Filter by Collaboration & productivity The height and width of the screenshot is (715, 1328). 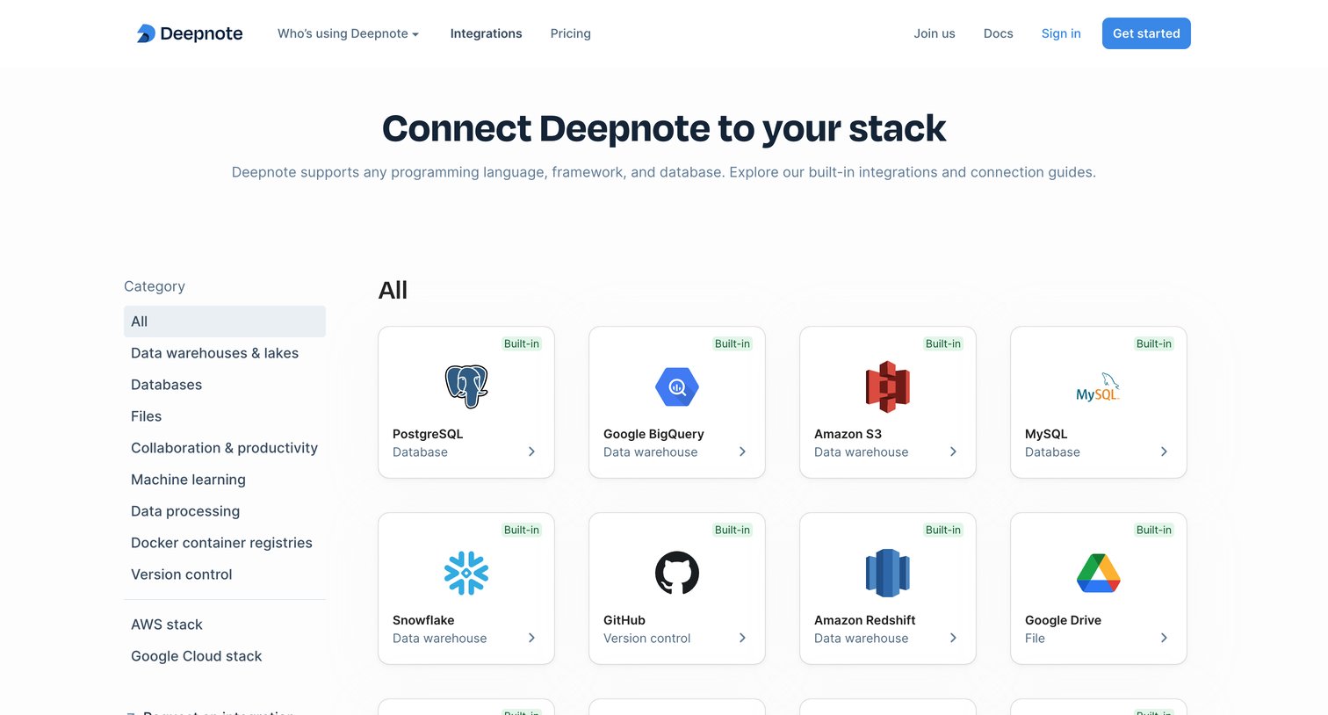[x=225, y=448]
